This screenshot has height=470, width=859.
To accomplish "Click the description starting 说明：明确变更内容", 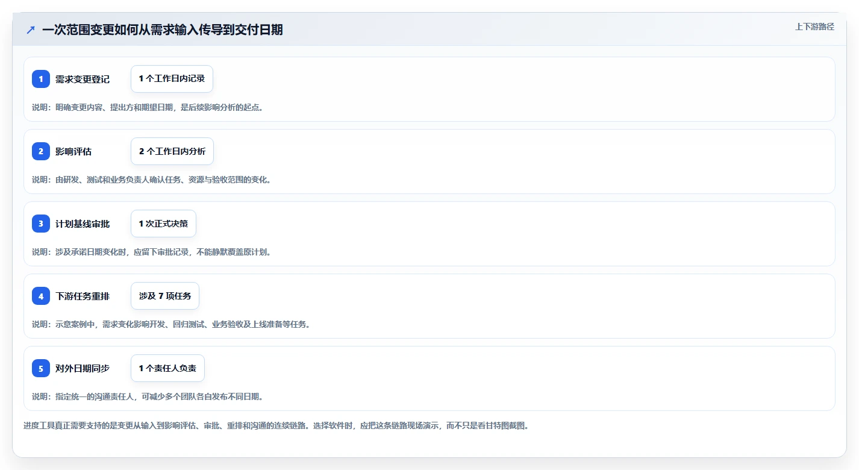I will click(148, 107).
